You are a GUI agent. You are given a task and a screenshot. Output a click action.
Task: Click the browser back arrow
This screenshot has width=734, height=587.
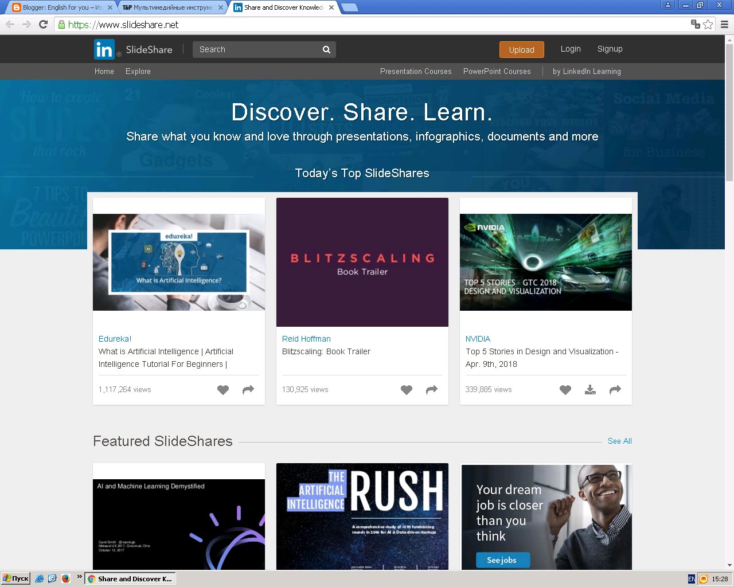click(10, 24)
